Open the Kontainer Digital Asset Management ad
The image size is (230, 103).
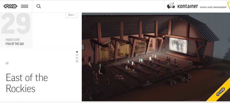coord(197,6)
